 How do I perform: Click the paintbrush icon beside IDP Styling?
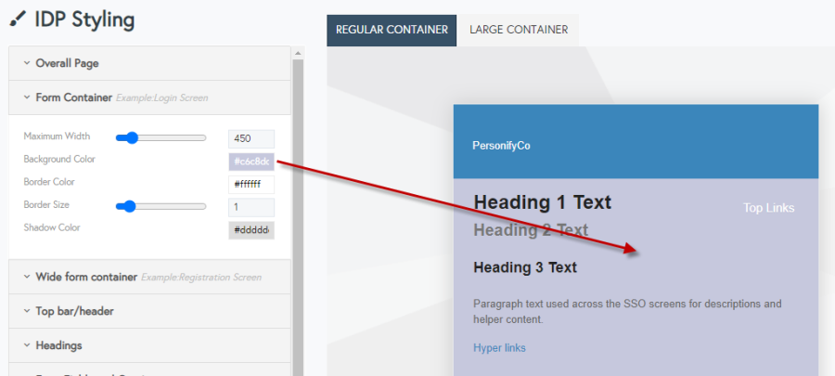click(18, 19)
